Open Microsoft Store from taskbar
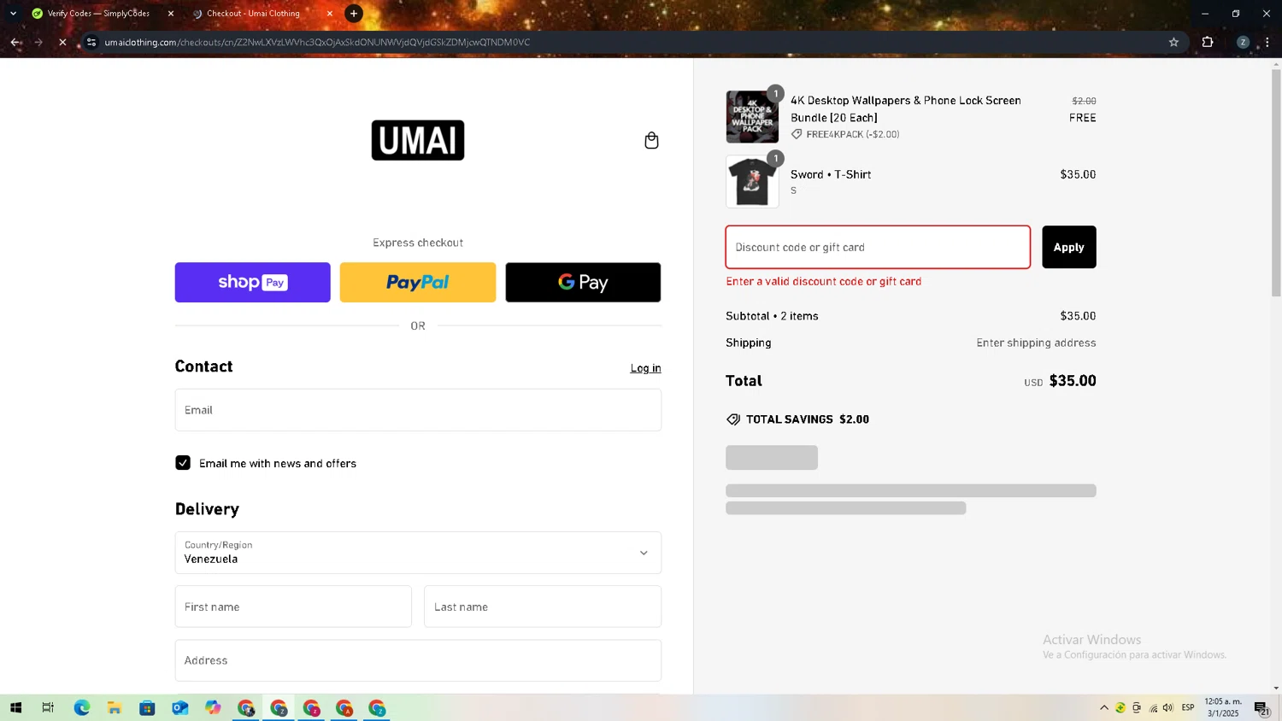 [x=147, y=707]
